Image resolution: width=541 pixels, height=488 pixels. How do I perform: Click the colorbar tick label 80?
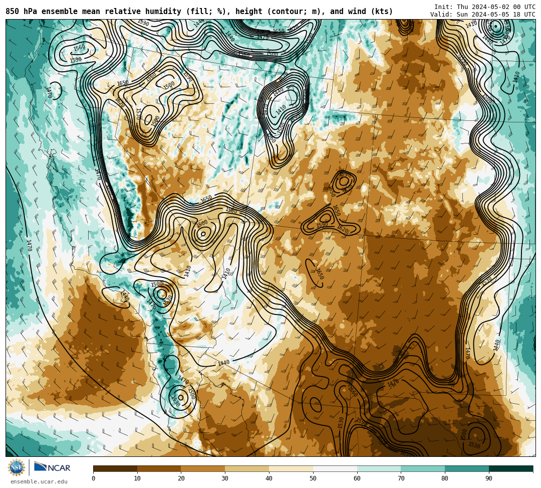[x=445, y=478]
